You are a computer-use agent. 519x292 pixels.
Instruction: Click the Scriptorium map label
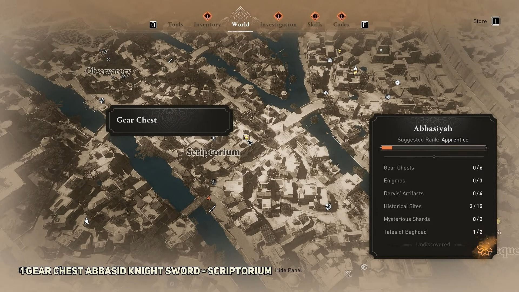[x=213, y=151]
